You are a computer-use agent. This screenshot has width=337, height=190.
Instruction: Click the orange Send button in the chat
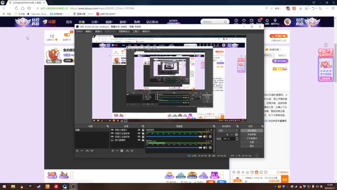(x=285, y=179)
